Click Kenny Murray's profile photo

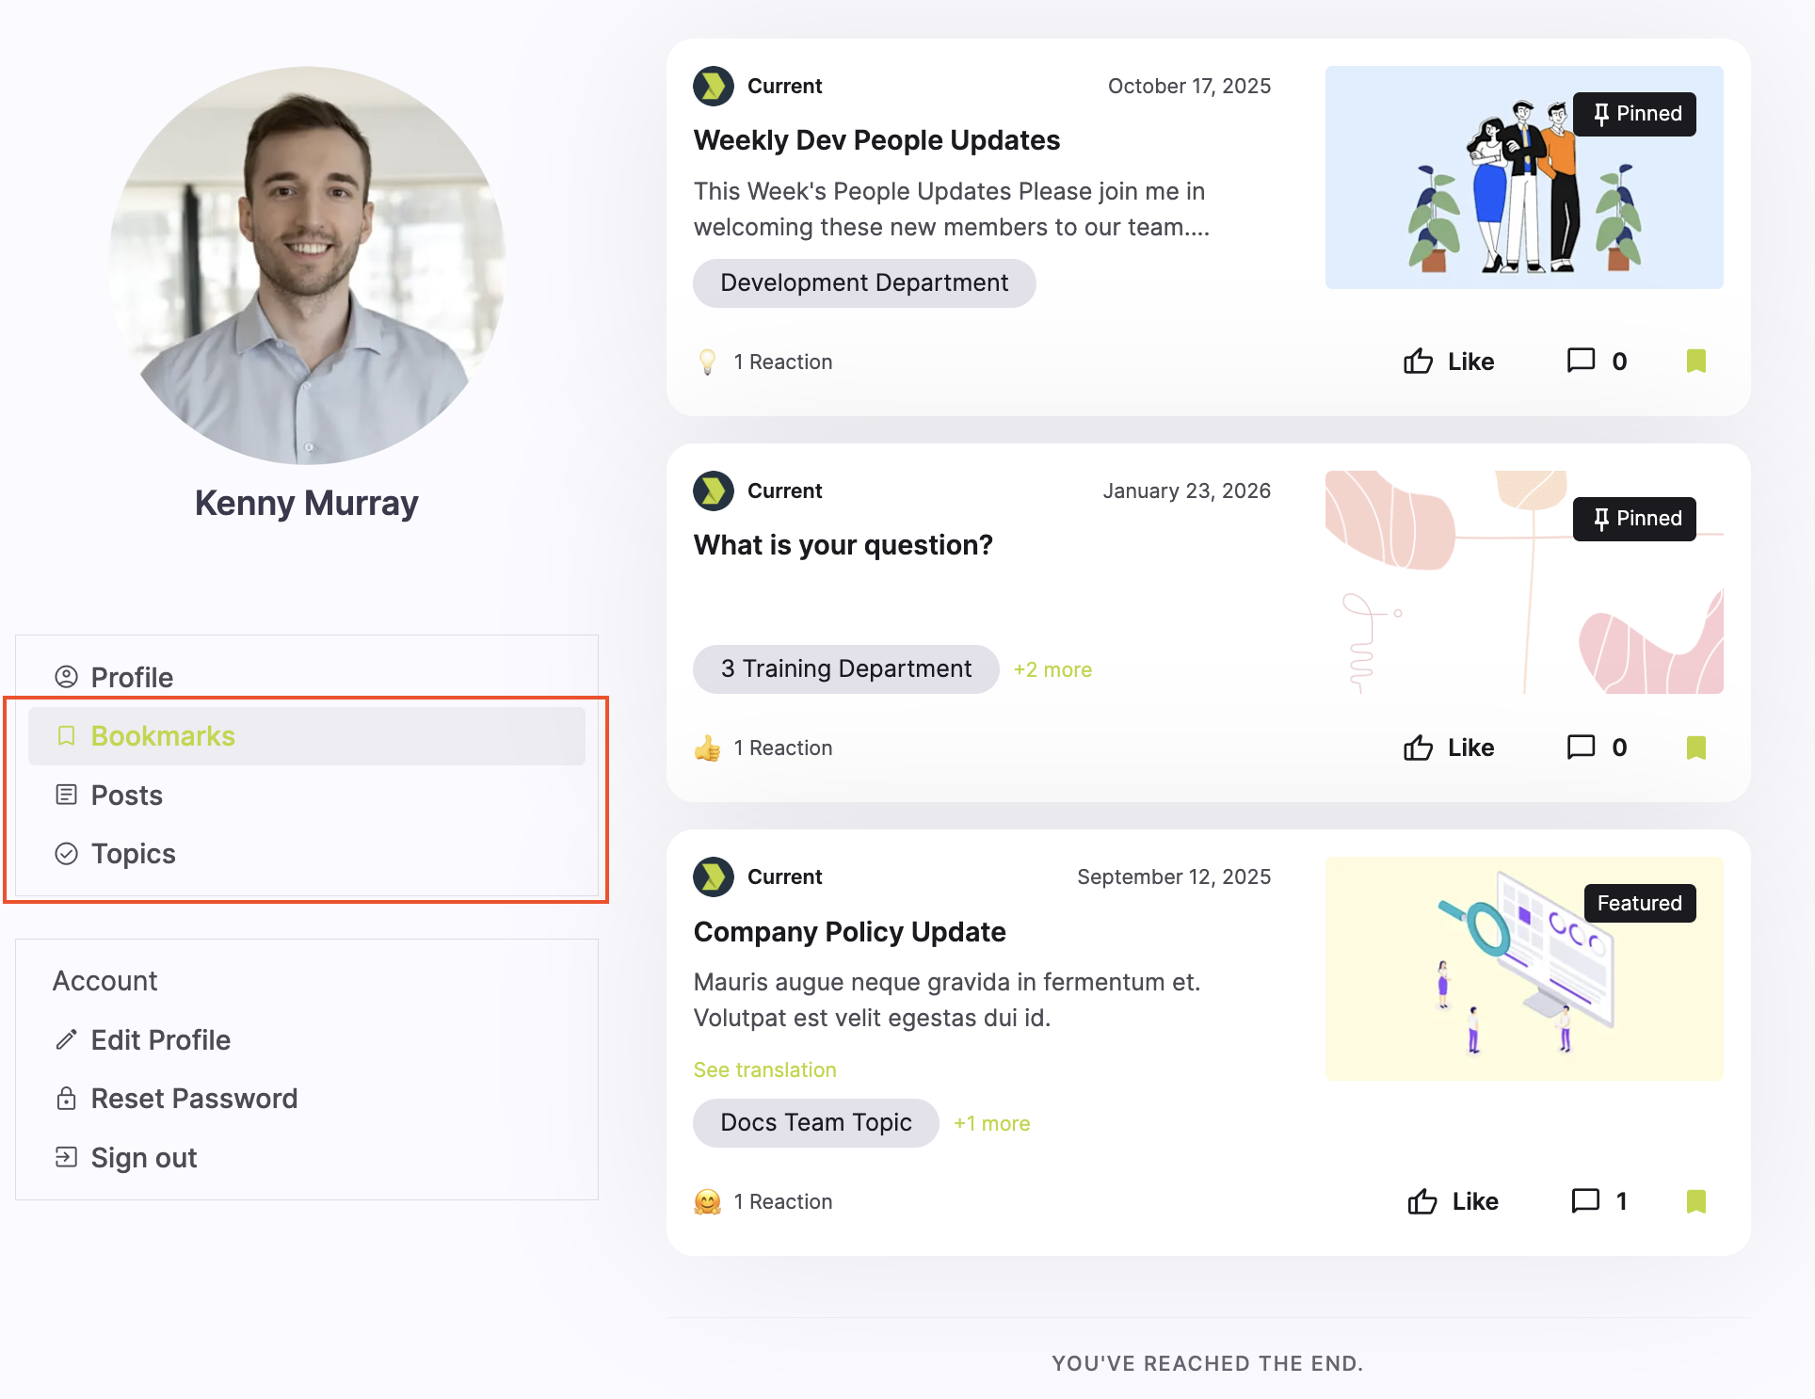tap(306, 265)
